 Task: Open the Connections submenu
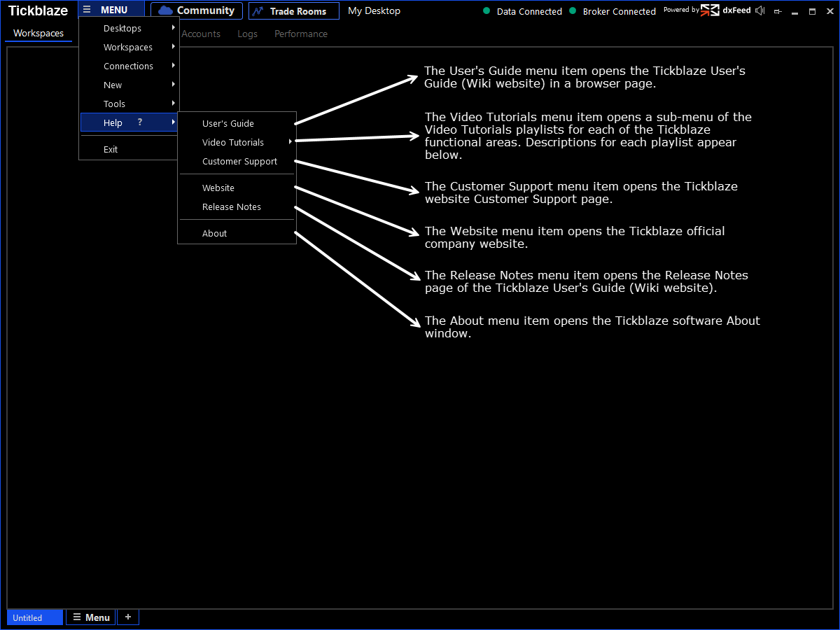[x=129, y=66]
